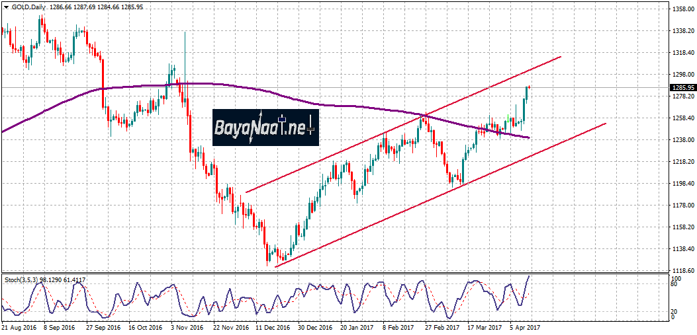Click the 1238.00 price scale label

[682, 140]
